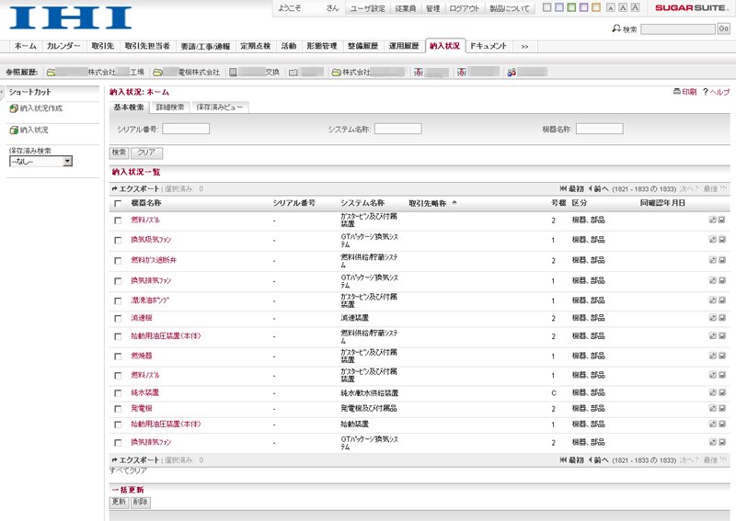Screen dimensions: 736x521
Task: Focus the シリアル番号 search input field
Action: click(186, 129)
